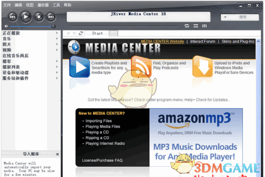Image resolution: width=265 pixels, height=177 pixels.
Task: Refresh the Start page
Action: click(x=81, y=33)
